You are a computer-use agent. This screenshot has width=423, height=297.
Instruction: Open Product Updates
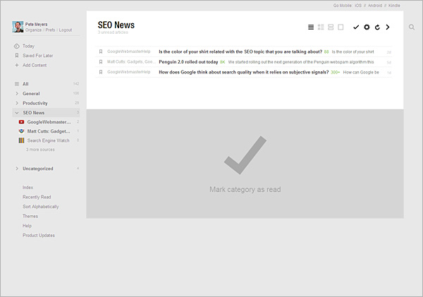(39, 236)
